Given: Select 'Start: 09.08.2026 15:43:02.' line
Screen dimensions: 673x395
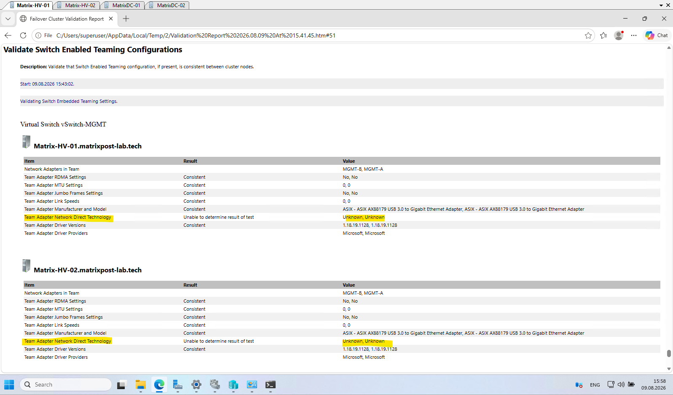Looking at the screenshot, I should (x=47, y=84).
